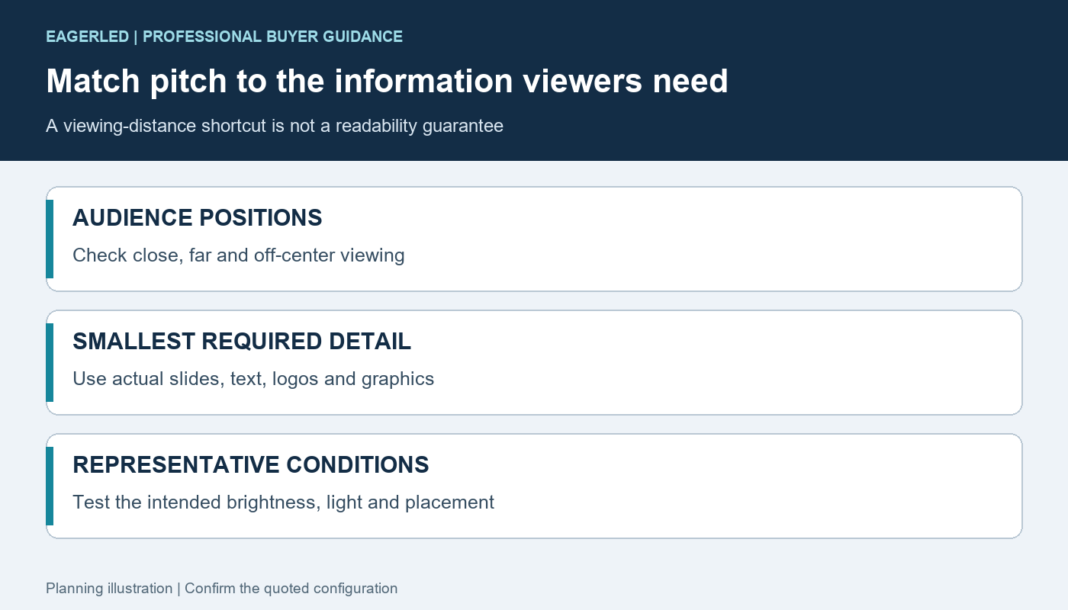Click the EAGERLED | PROFESSIONAL BUYER GUIDANCE header text
Screen dimensions: 1068x610
click(224, 37)
